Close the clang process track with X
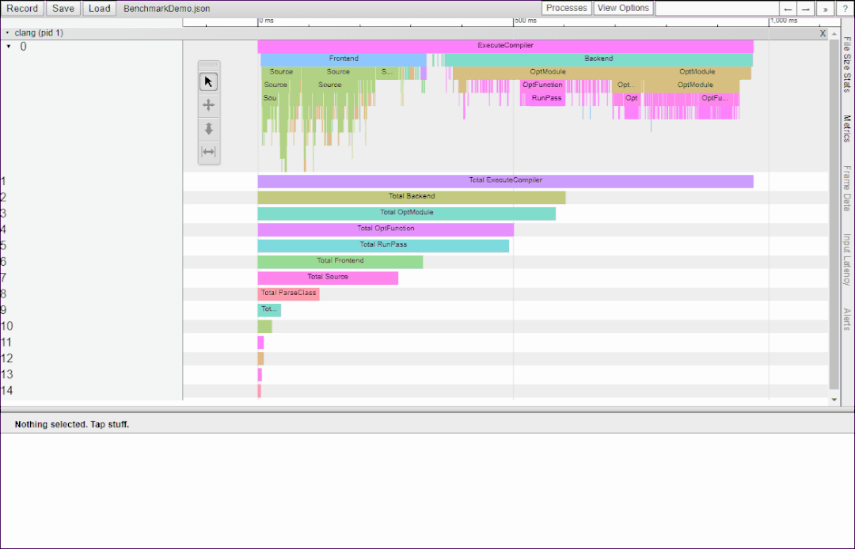 pos(823,33)
